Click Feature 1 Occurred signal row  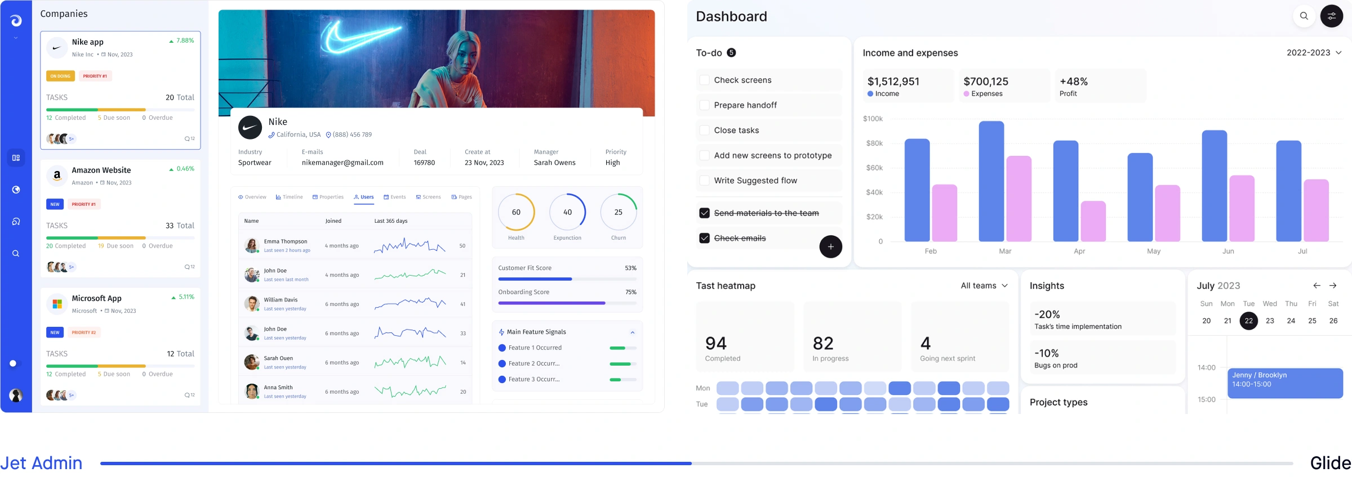pos(567,348)
